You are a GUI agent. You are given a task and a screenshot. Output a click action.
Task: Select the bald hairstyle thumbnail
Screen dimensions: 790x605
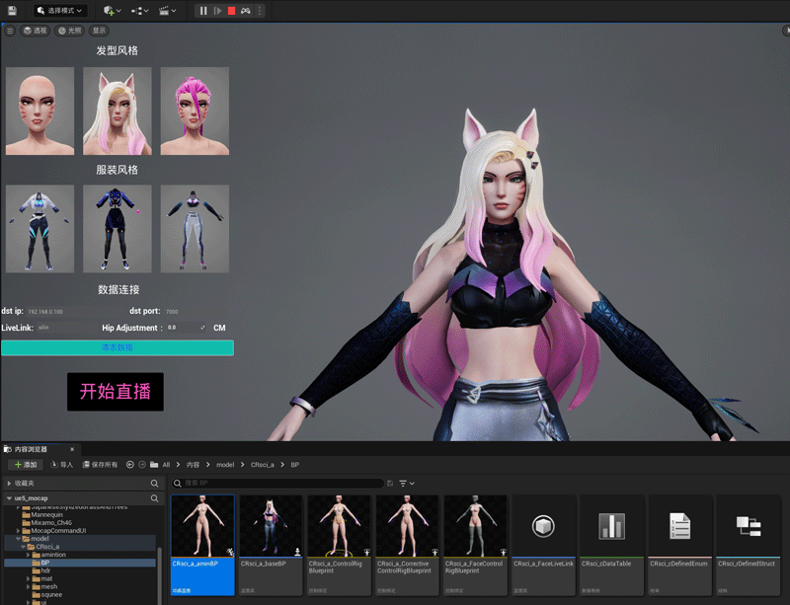point(39,111)
